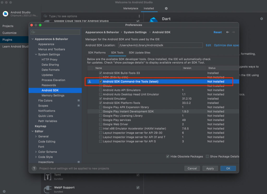Toggle the Android SDK Command-line Tools checkbox
267x194 pixels.
tap(101, 82)
